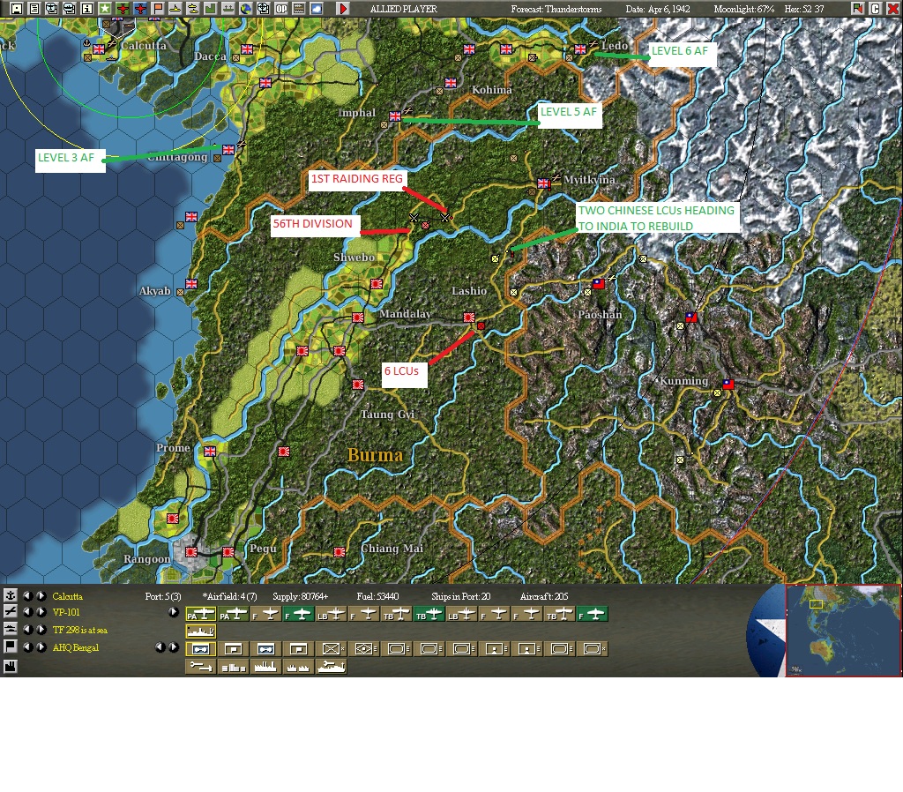Click 'TF 298 is at sea' label
This screenshot has height=792, width=903.
(80, 630)
